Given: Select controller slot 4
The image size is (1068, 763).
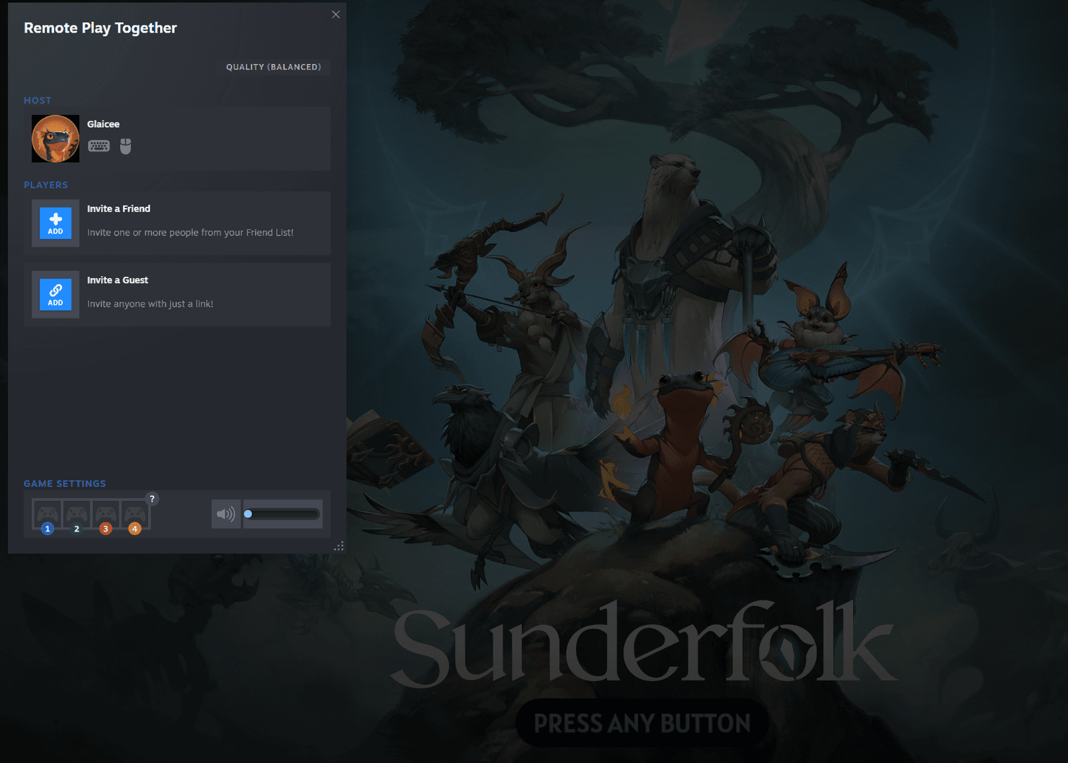Looking at the screenshot, I should 135,515.
